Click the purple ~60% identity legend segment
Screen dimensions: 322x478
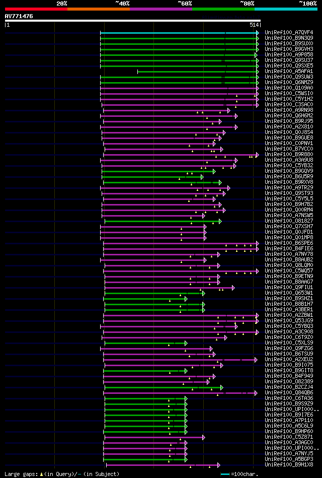pos(161,9)
